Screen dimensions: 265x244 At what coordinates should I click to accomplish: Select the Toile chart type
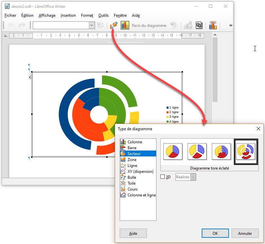coord(132,183)
